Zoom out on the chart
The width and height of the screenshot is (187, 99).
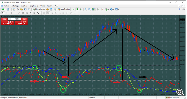point(90,9)
